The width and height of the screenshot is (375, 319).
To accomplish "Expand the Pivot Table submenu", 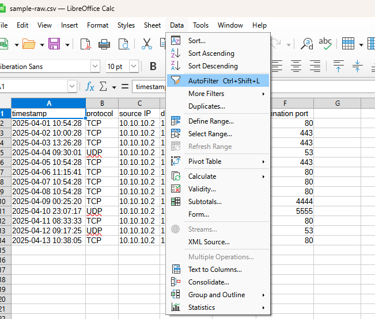I will [x=204, y=162].
